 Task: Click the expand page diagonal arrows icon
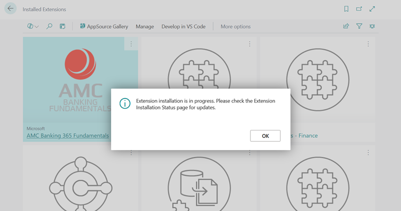[373, 9]
